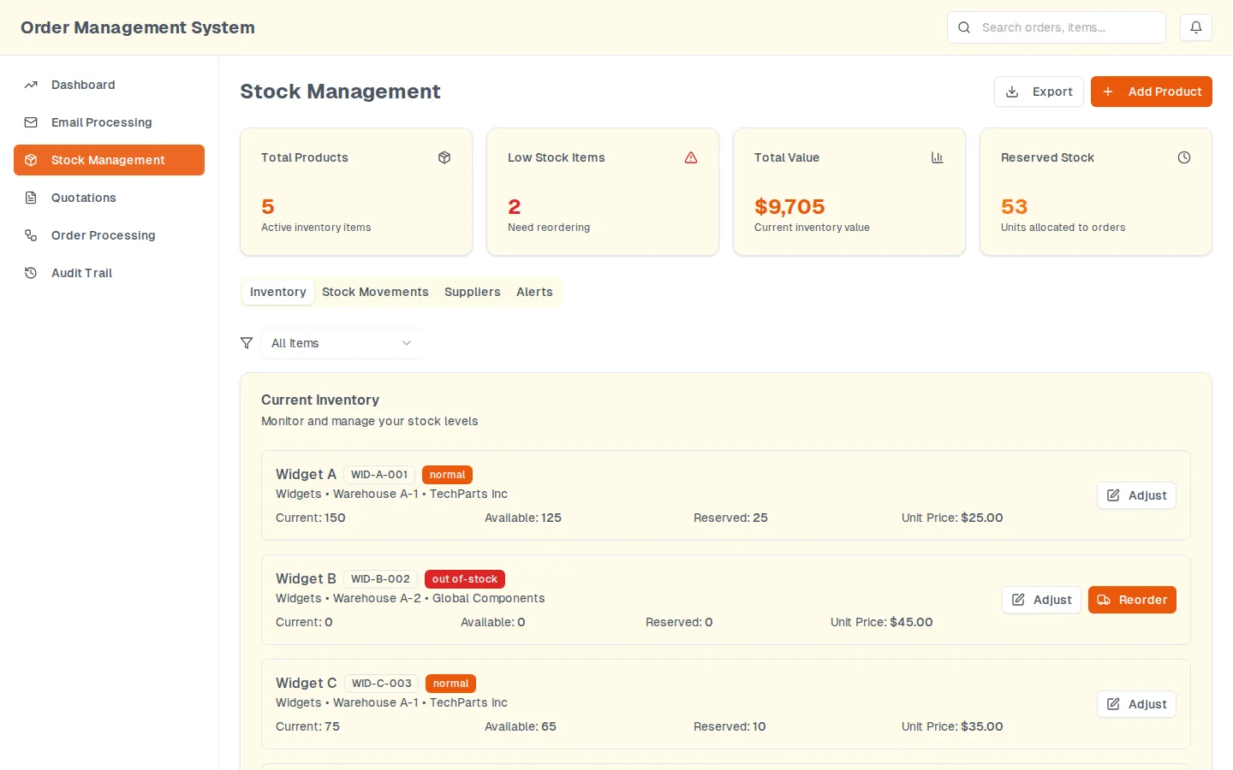
Task: Open the Alerts tab
Action: (x=534, y=292)
